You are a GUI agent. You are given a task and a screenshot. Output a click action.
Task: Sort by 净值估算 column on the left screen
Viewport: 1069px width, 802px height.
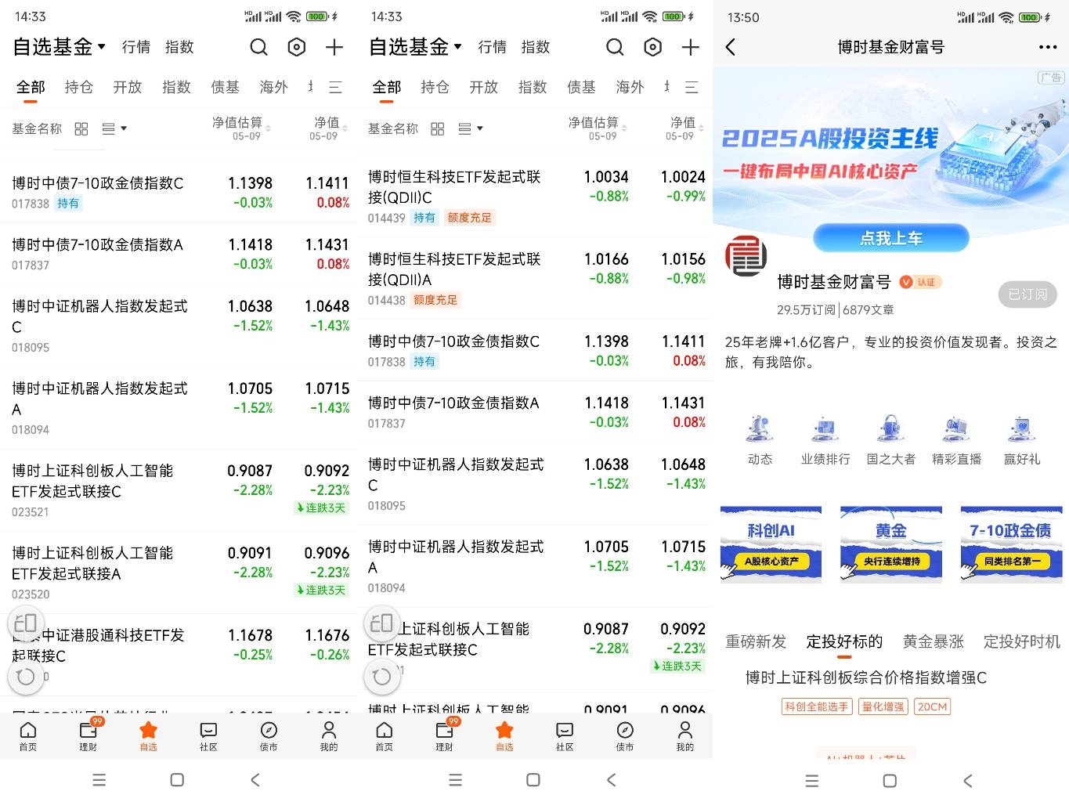click(241, 128)
